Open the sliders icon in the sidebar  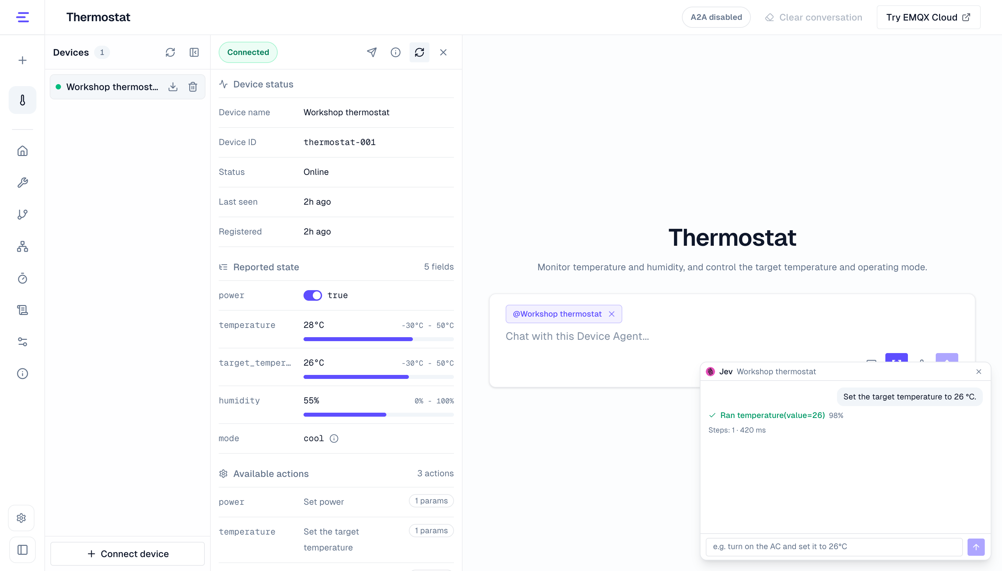pos(22,341)
